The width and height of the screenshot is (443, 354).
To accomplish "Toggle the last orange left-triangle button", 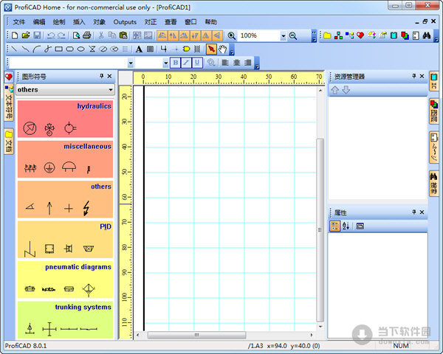I will [217, 35].
